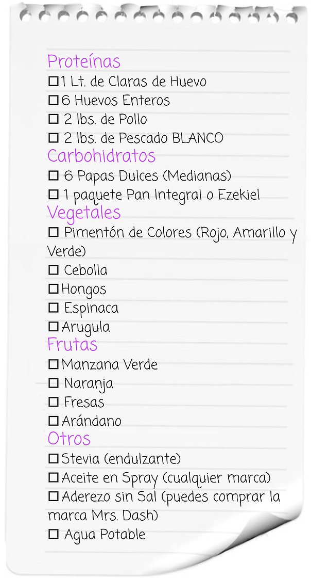Screen dimensions: 311x578
Task: Check the 1 Lt. de Claras de Huevo box
Action: click(54, 82)
